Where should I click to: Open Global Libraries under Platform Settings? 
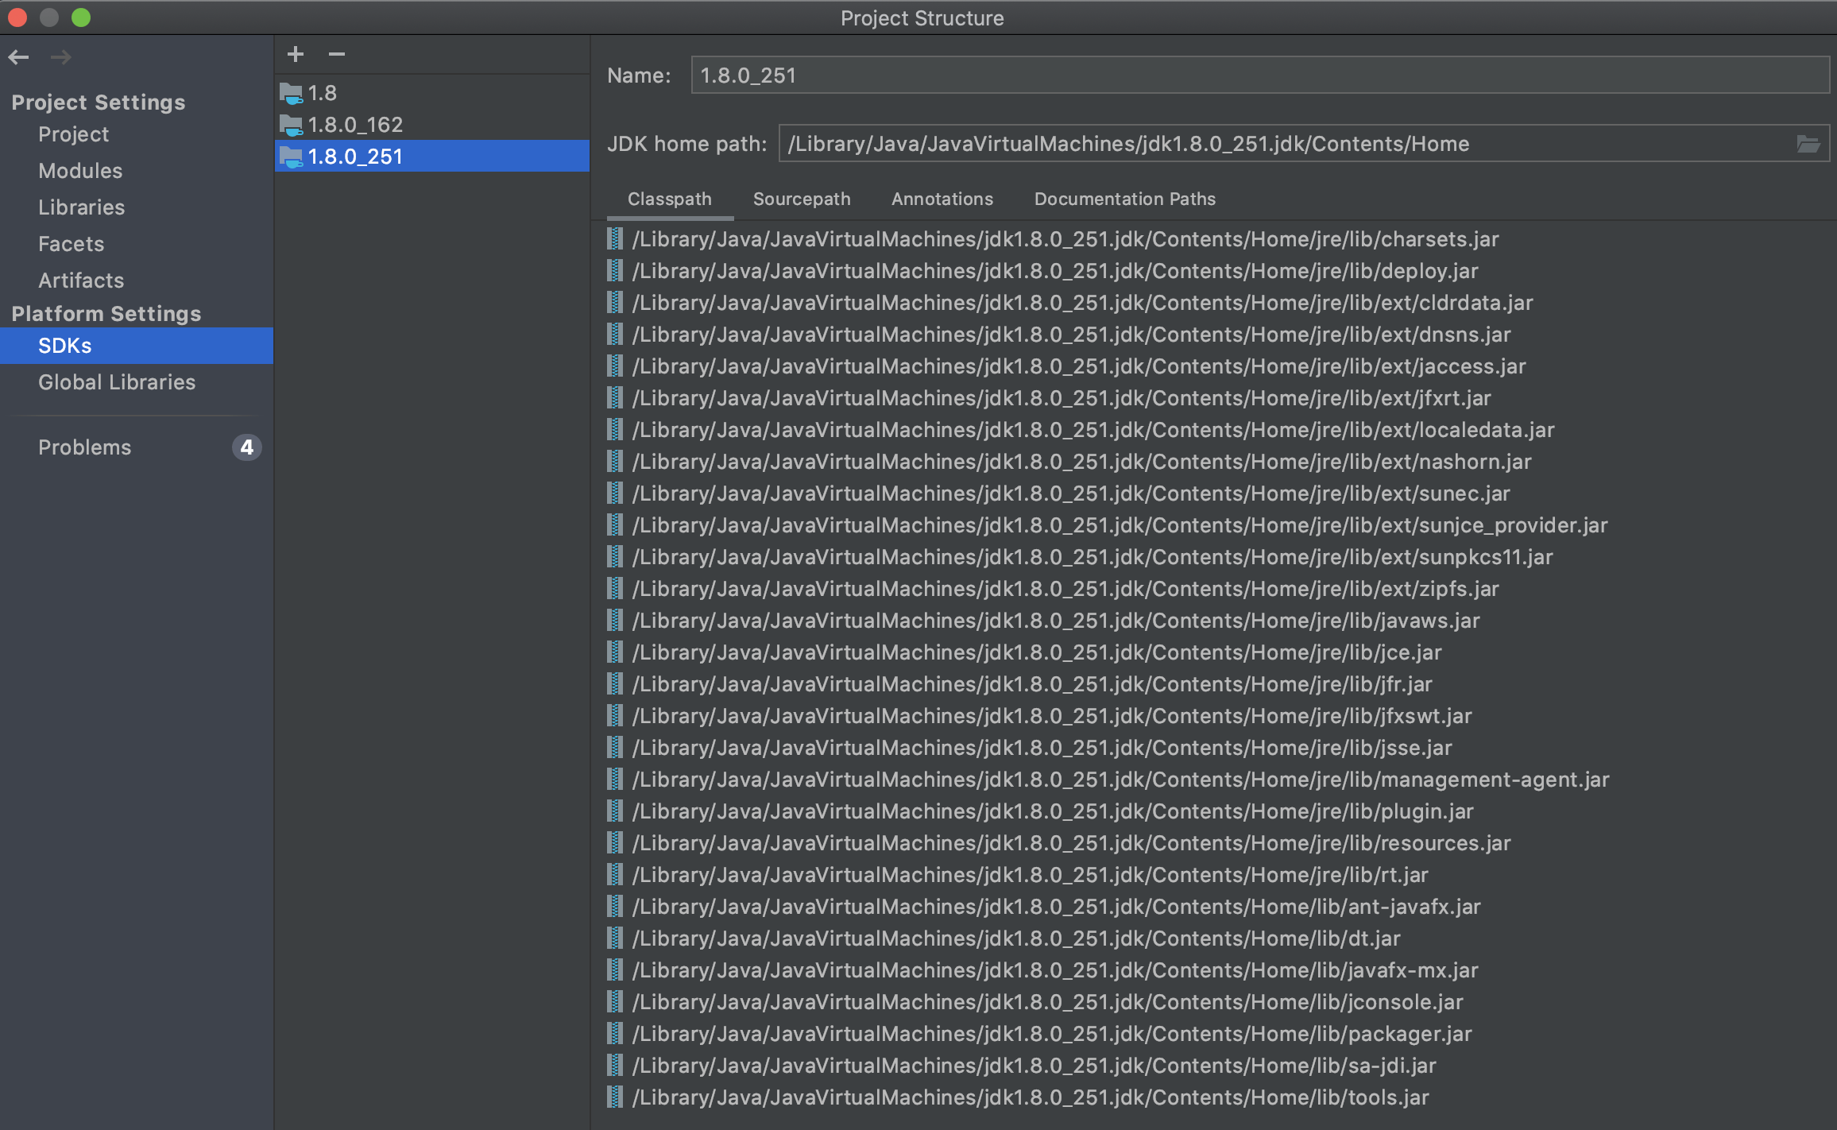tap(116, 382)
